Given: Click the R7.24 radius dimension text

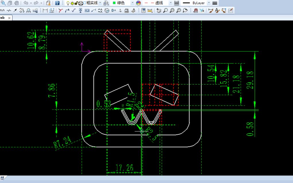Looking at the screenshot, I should pos(62,142).
